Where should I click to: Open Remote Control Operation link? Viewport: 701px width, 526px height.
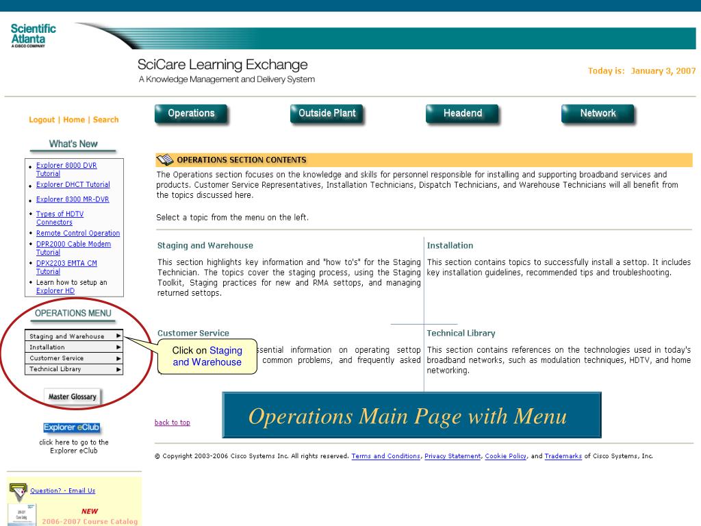tap(78, 233)
